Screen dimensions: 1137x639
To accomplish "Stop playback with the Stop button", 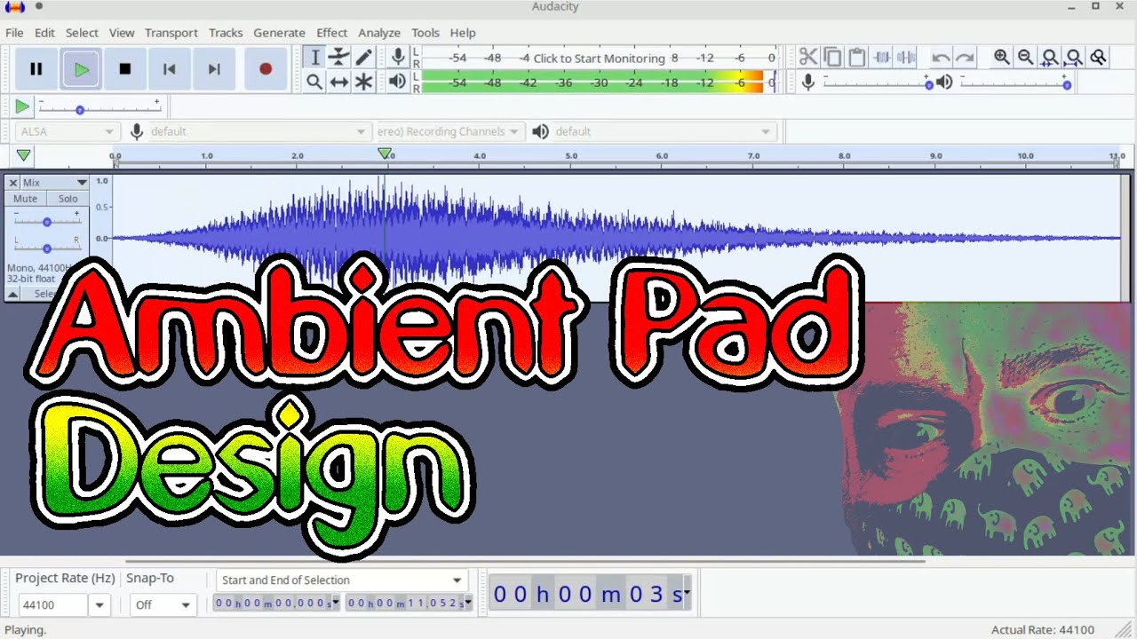I will click(125, 68).
